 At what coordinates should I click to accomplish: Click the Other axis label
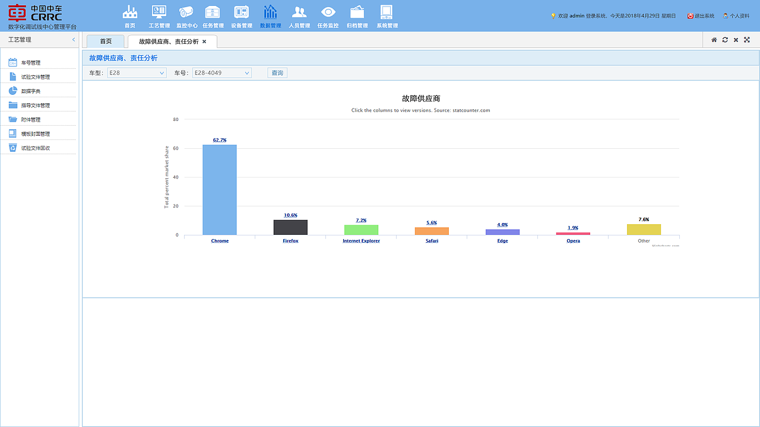(x=644, y=241)
